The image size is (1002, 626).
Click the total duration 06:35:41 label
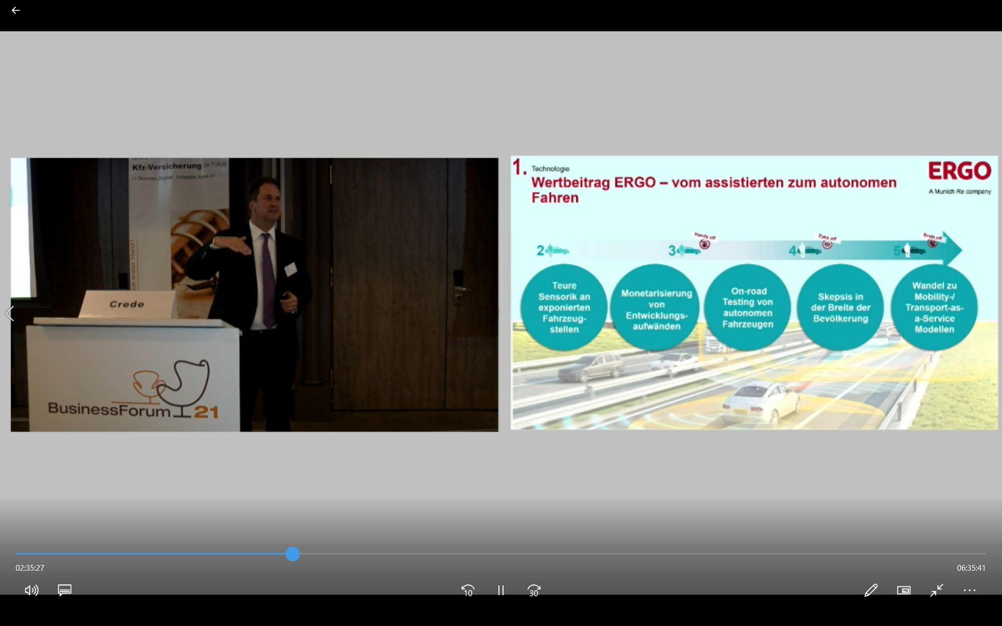pos(971,568)
